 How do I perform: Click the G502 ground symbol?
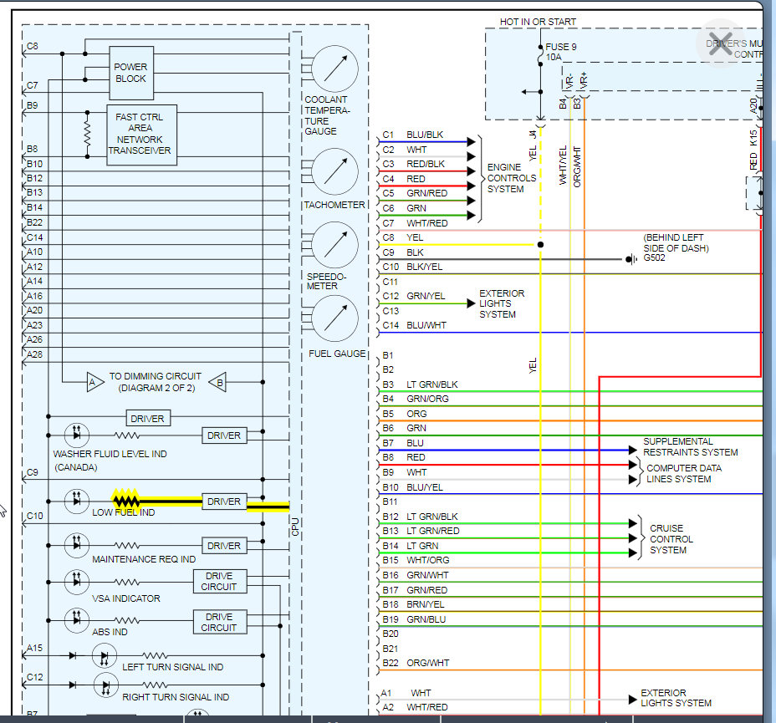[631, 258]
